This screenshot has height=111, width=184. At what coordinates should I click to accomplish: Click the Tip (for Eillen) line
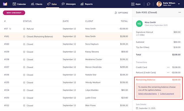(158, 47)
